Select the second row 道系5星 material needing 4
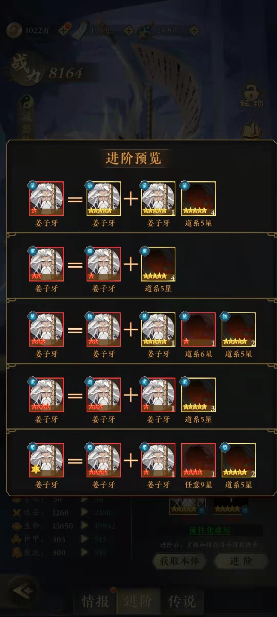The image size is (277, 617). [158, 264]
